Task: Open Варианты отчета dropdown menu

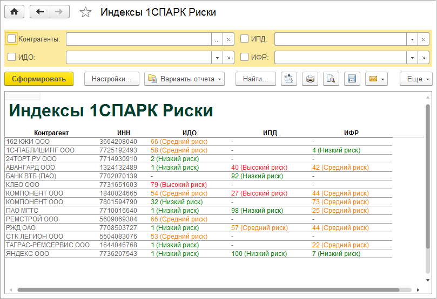Action: point(184,79)
